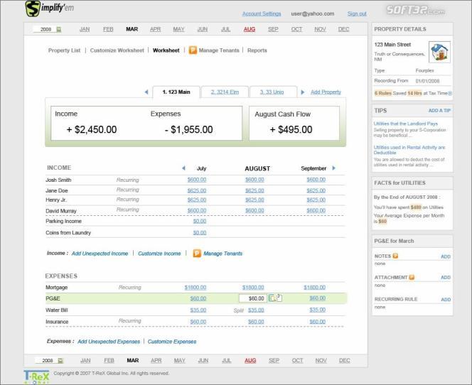Click the house property image
The image size is (472, 385).
pos(439,52)
